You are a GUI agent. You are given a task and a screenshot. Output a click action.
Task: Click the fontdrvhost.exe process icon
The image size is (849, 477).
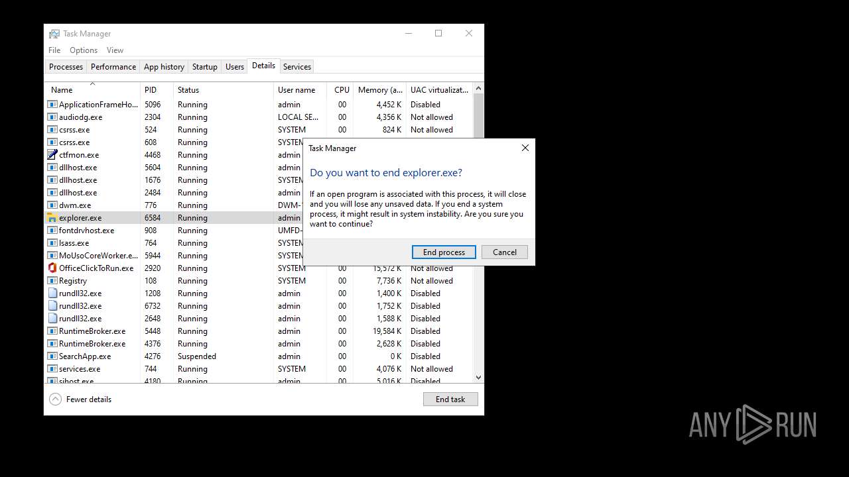pyautogui.click(x=52, y=230)
